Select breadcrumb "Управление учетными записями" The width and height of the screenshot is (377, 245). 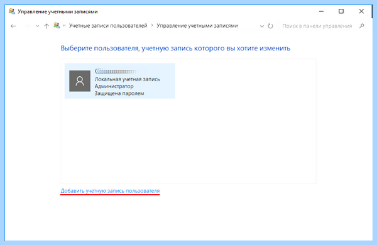[197, 26]
